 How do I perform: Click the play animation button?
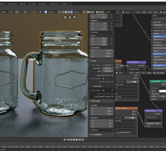pyautogui.click(x=77, y=140)
